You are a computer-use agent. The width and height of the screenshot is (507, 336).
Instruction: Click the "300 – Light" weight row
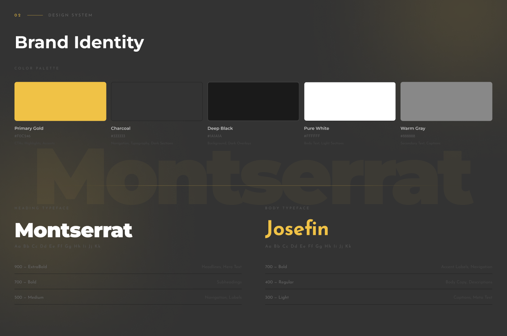click(379, 297)
